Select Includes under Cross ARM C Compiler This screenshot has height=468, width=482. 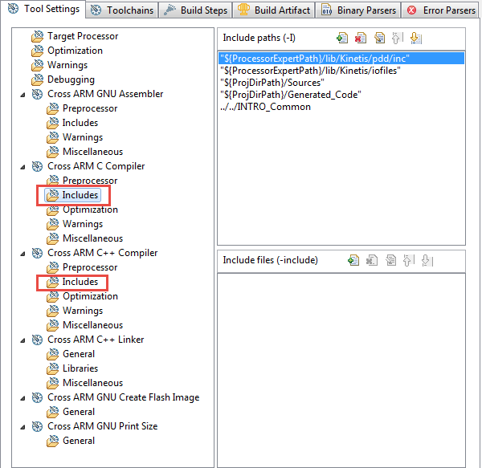coord(80,195)
